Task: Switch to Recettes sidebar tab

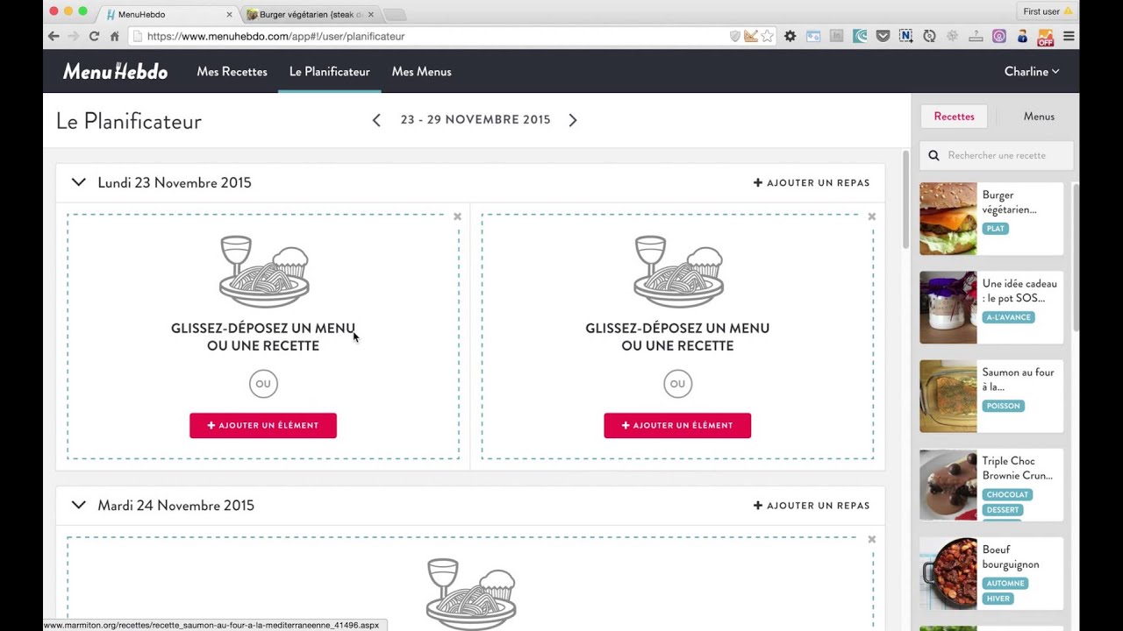Action: (954, 117)
